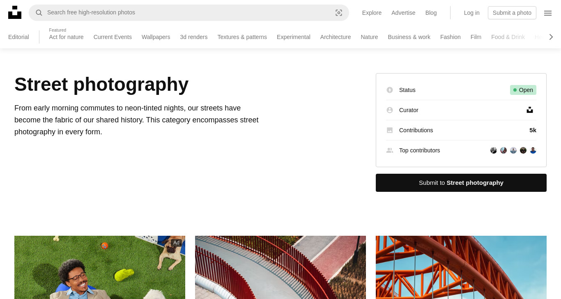The image size is (561, 299).
Task: Open second top contributor avatar
Action: click(504, 150)
